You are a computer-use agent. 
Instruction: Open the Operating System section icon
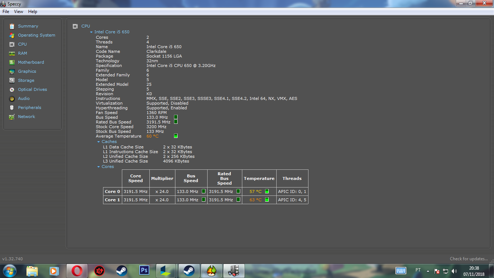[x=12, y=35]
